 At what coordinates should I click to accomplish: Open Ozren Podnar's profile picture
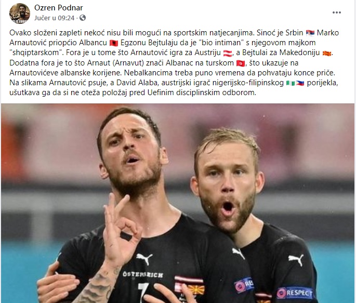click(x=20, y=13)
